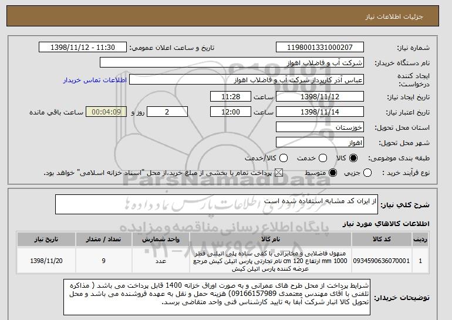
Task: Click the item name cell منهول فاضلابی
Action: 271,261
